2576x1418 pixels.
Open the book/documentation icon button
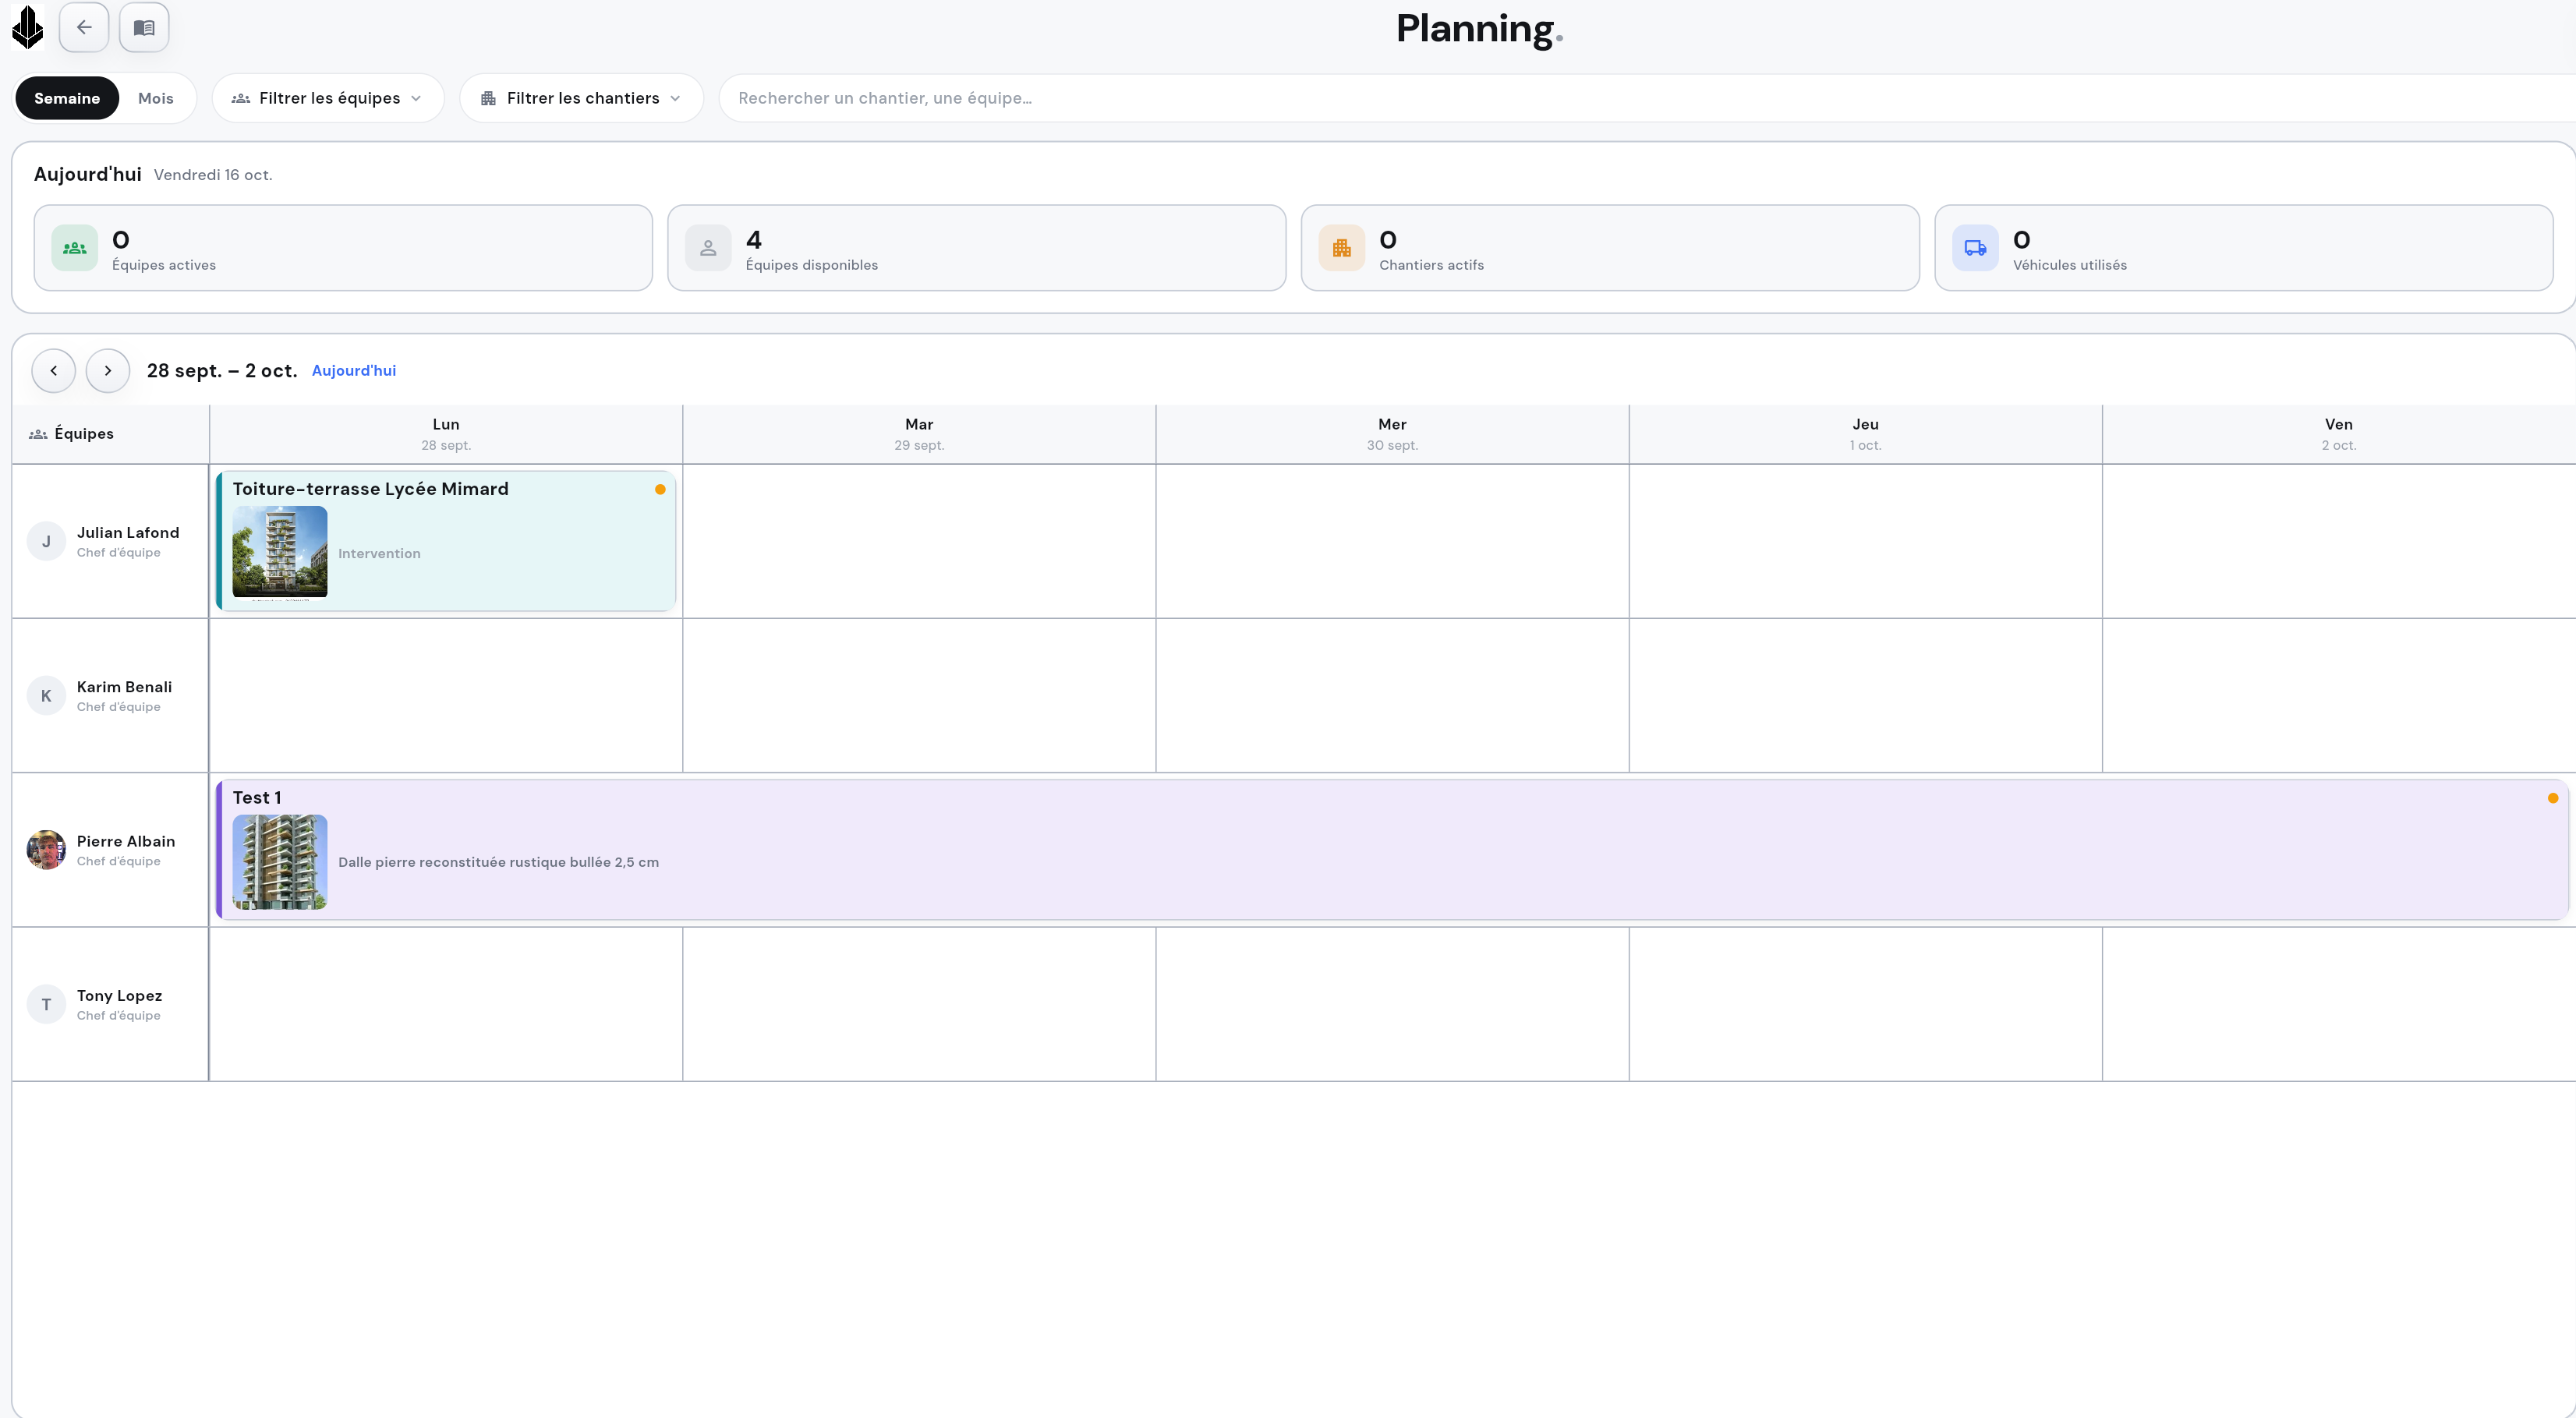144,27
